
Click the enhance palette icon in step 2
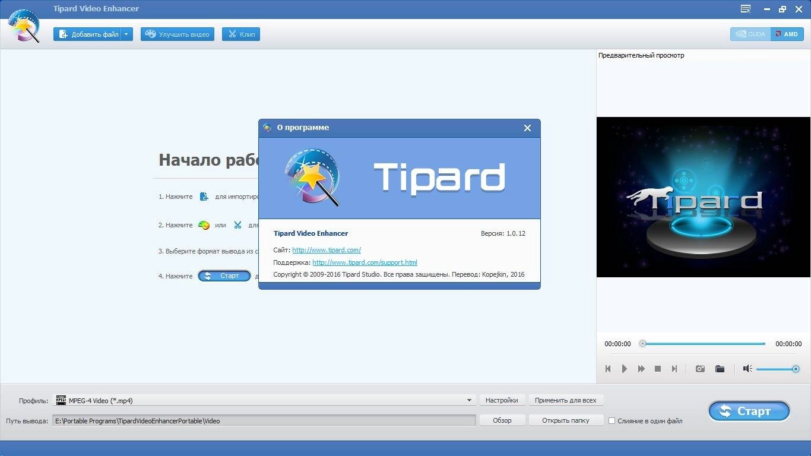click(204, 225)
